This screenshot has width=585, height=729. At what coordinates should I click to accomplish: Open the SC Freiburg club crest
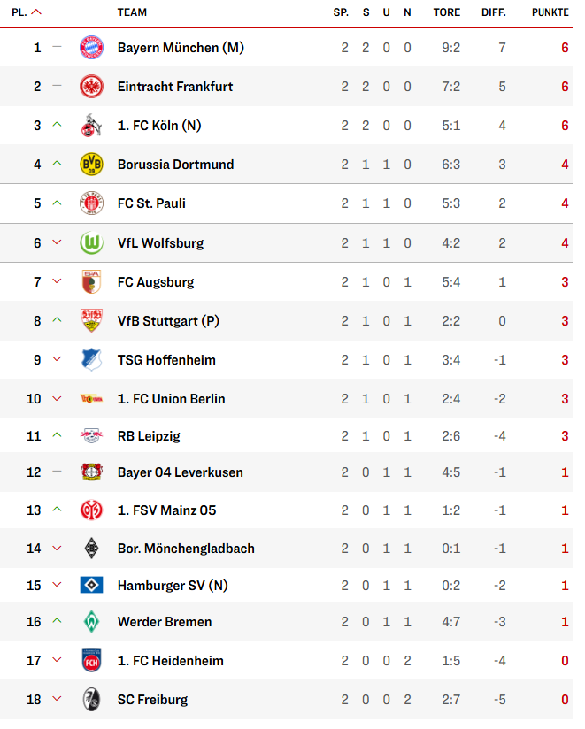click(x=92, y=699)
